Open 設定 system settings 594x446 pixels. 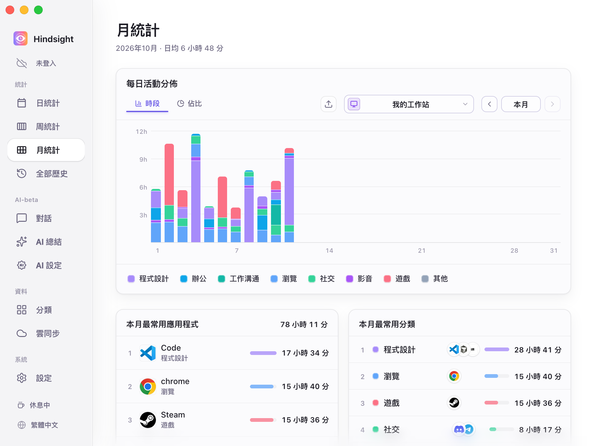(46, 378)
